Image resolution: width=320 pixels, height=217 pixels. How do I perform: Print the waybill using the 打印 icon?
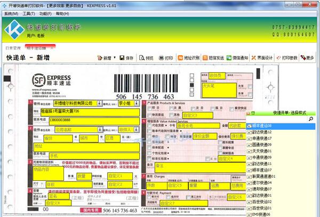pos(161,58)
